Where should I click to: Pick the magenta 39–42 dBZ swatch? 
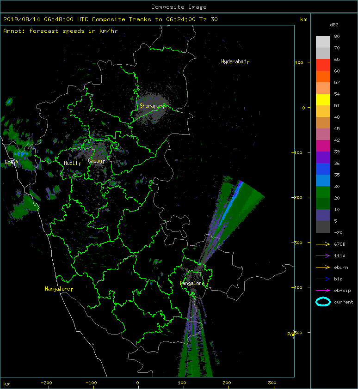click(323, 146)
